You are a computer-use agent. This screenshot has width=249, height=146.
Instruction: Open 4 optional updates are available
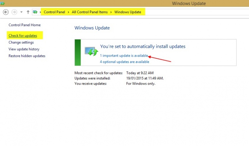tap(125, 62)
